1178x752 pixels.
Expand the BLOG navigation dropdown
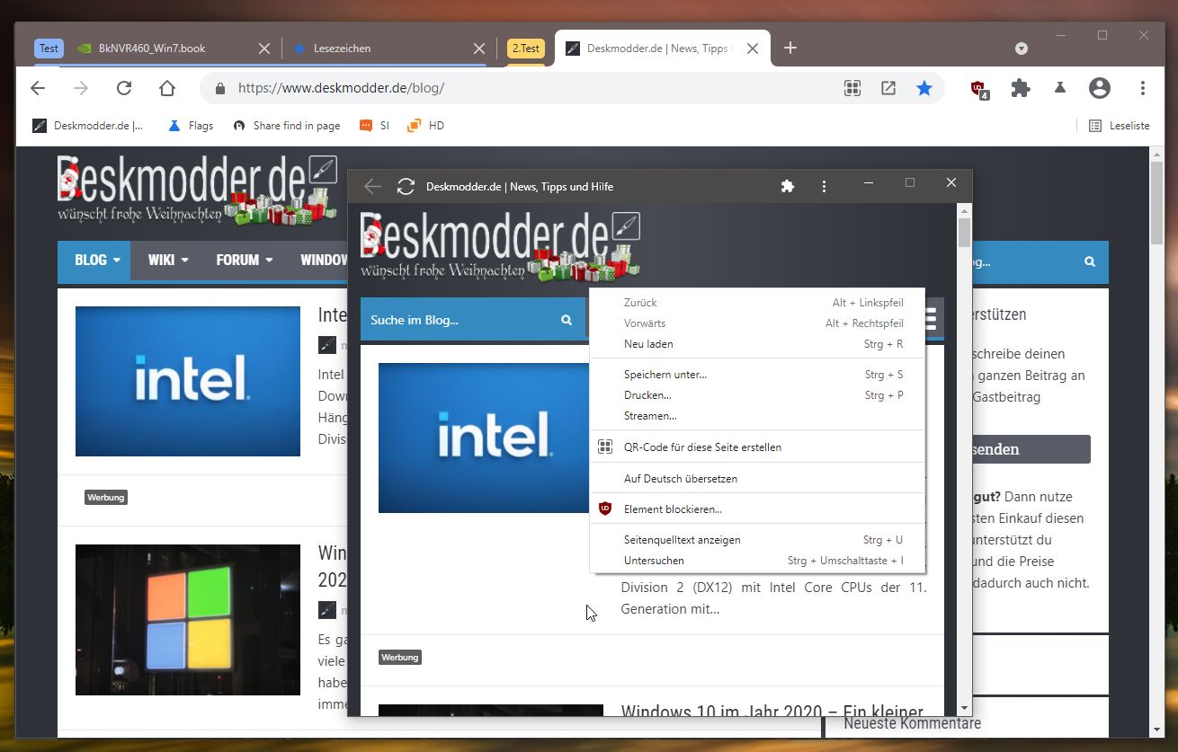click(97, 261)
